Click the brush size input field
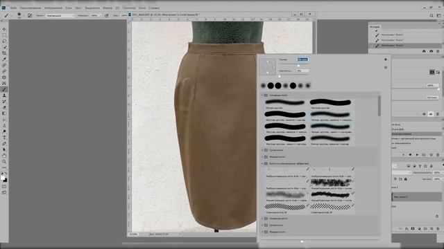444x249 pixels. (302, 59)
